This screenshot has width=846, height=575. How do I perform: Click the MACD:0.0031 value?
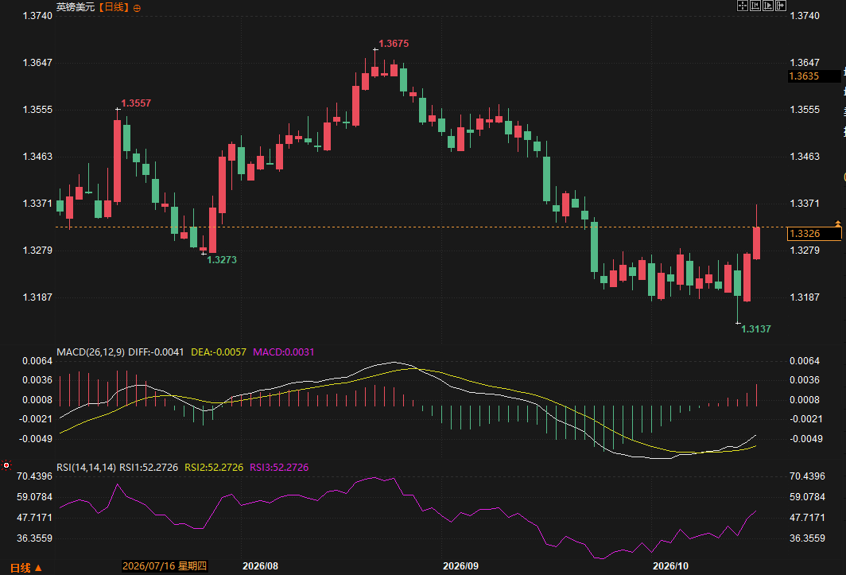[284, 352]
